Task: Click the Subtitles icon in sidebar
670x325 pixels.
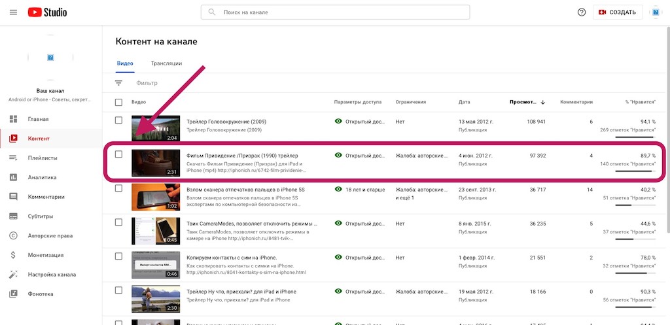Action: [13, 216]
